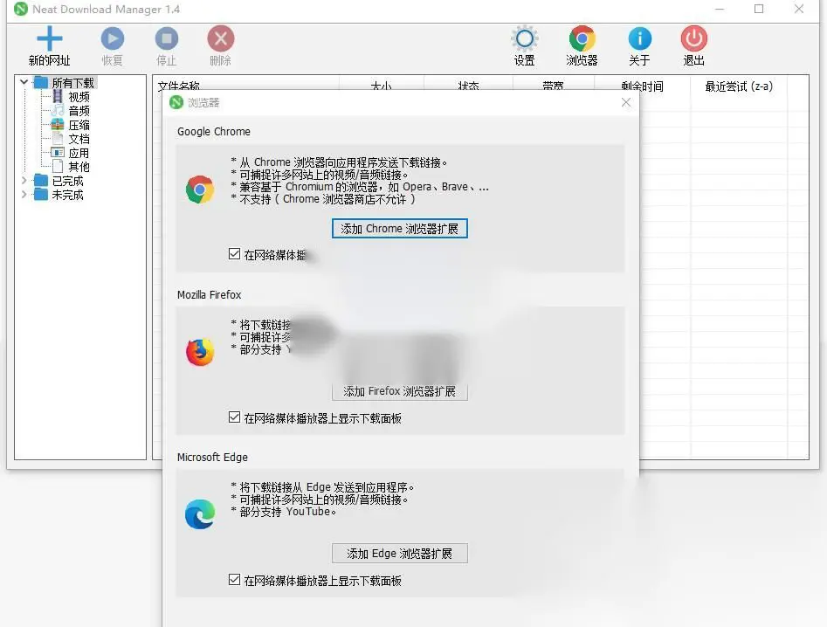Viewport: 827px width, 627px height.
Task: Expand the 未完成 tree node arrow
Action: coord(24,194)
